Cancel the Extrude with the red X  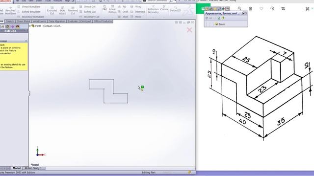tap(189, 30)
